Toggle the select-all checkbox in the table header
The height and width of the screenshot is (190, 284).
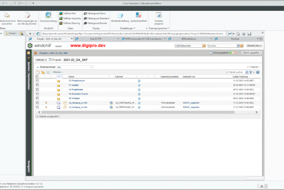[x=37, y=77]
